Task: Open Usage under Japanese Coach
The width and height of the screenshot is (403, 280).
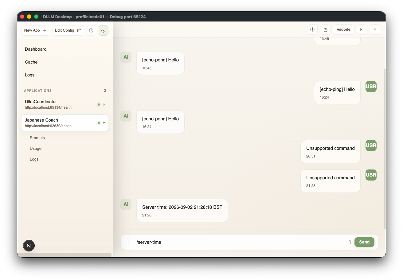Action: [36, 149]
